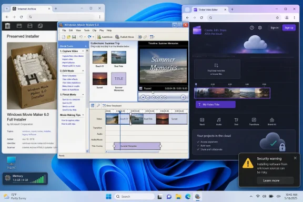Select the Boat Ride clip on Video track
The image size is (303, 202).
[144, 119]
